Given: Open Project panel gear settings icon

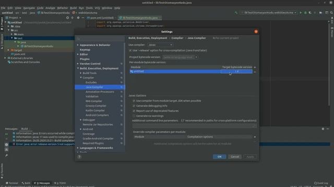Looking at the screenshot, I should [78, 18].
